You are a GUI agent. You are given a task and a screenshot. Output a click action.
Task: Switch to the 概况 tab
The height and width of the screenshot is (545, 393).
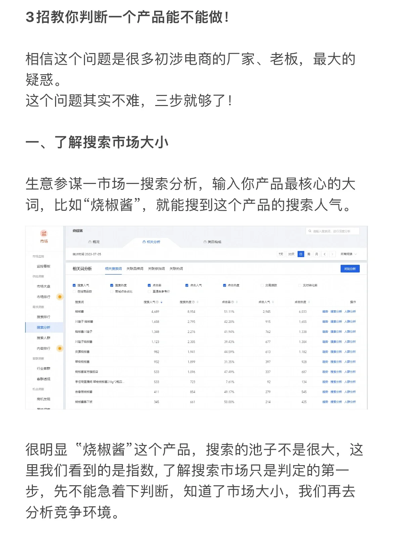pyautogui.click(x=94, y=242)
